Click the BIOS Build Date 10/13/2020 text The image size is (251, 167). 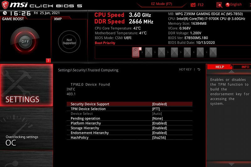point(191,43)
